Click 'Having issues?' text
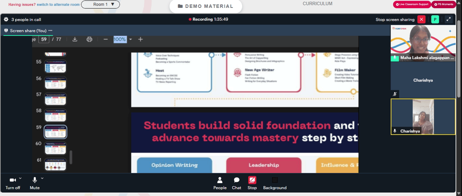This screenshot has height=196, width=462. click(22, 5)
